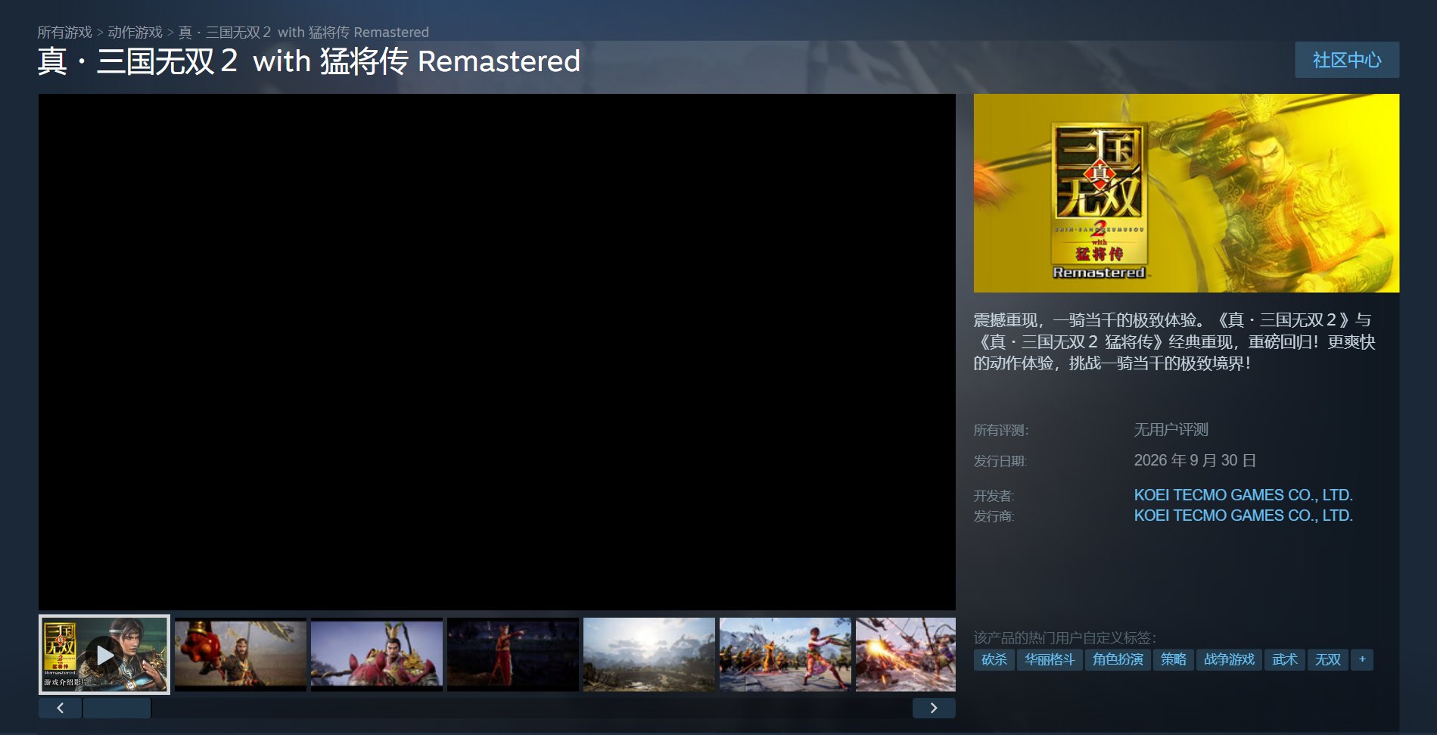Click the game description paragraph beginning 震撼重现
The height and width of the screenshot is (735, 1437).
(1174, 342)
